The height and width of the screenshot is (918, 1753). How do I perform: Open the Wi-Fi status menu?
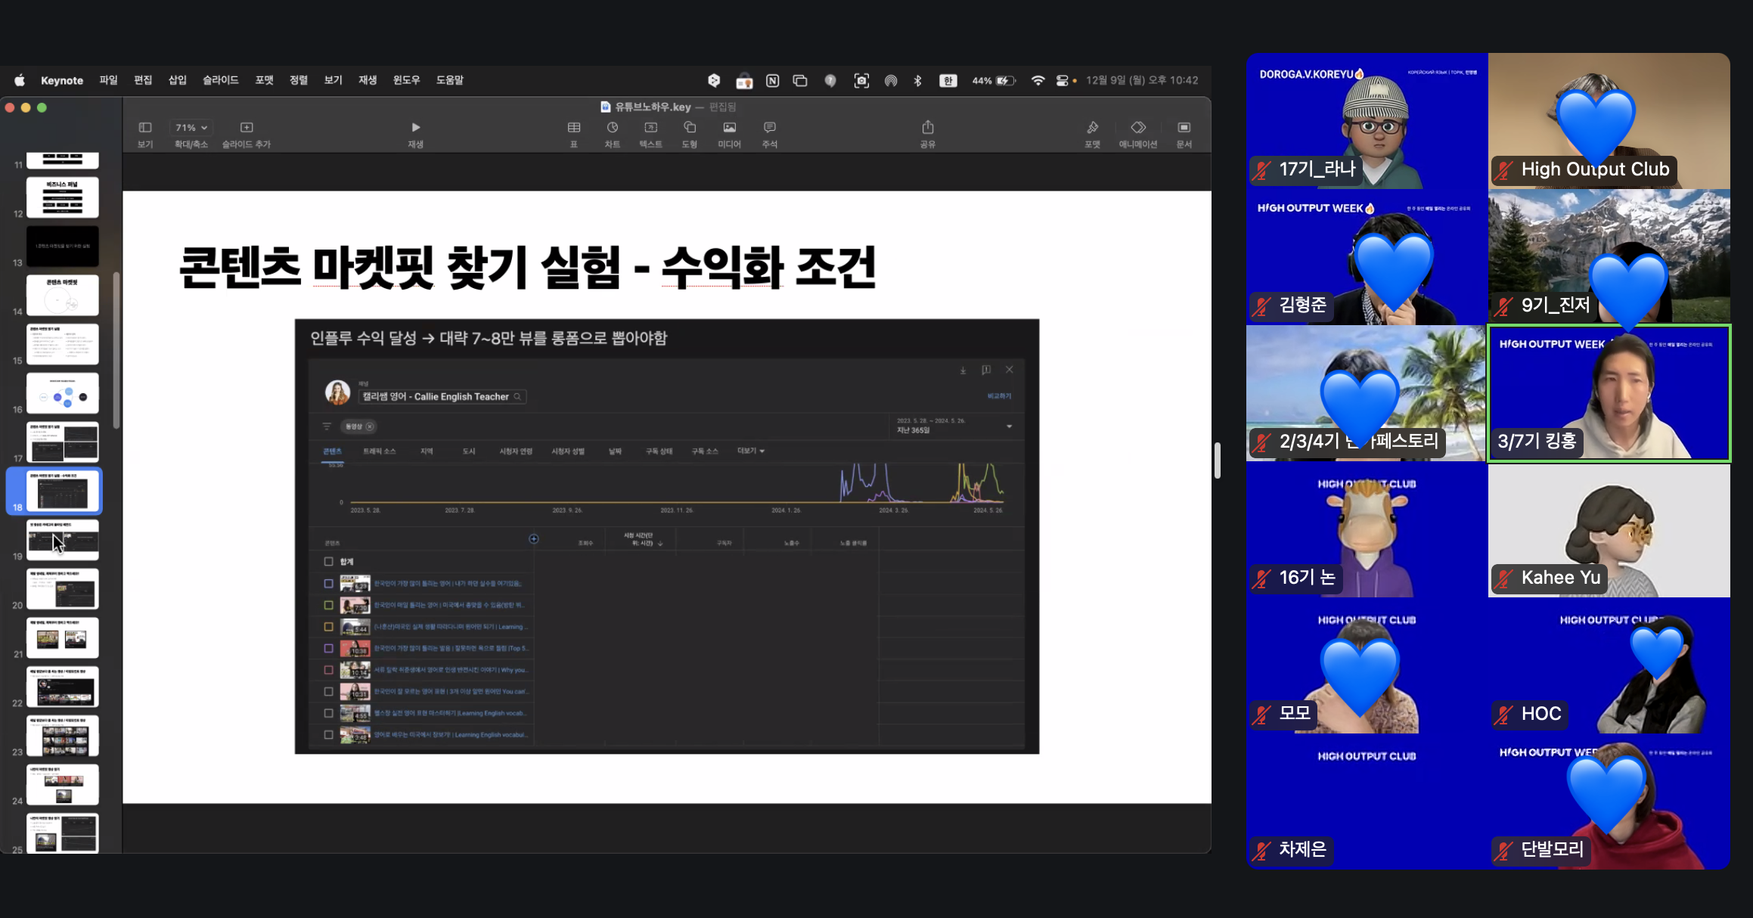pos(1038,80)
